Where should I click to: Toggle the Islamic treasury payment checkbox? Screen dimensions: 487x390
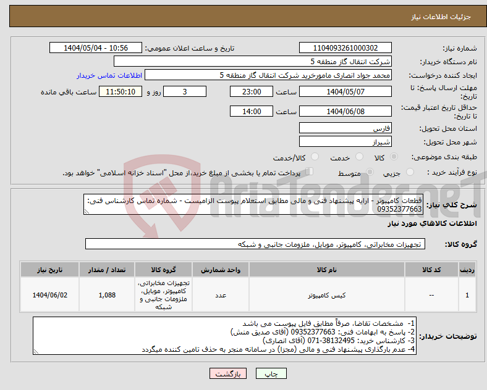[310, 172]
